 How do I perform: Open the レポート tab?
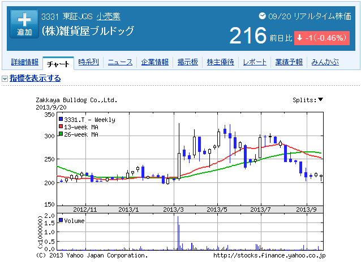pyautogui.click(x=255, y=62)
